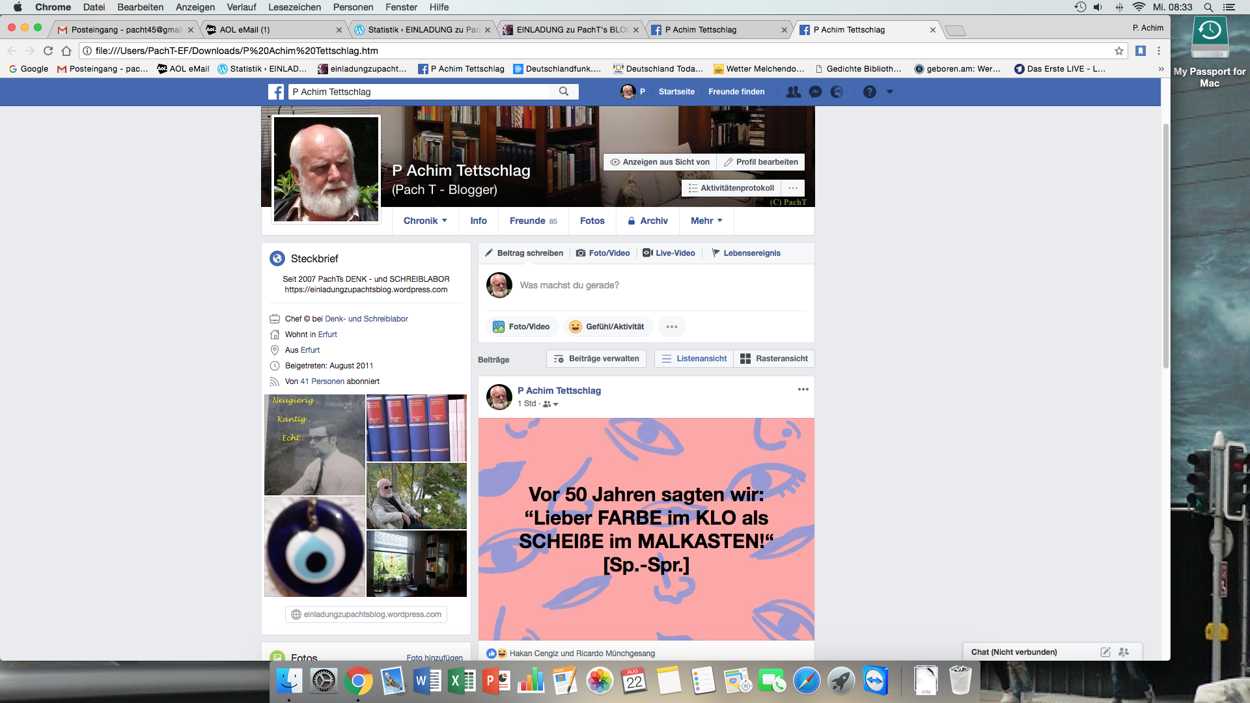Switch to Listenansicht view
Image resolution: width=1250 pixels, height=703 pixels.
(694, 359)
